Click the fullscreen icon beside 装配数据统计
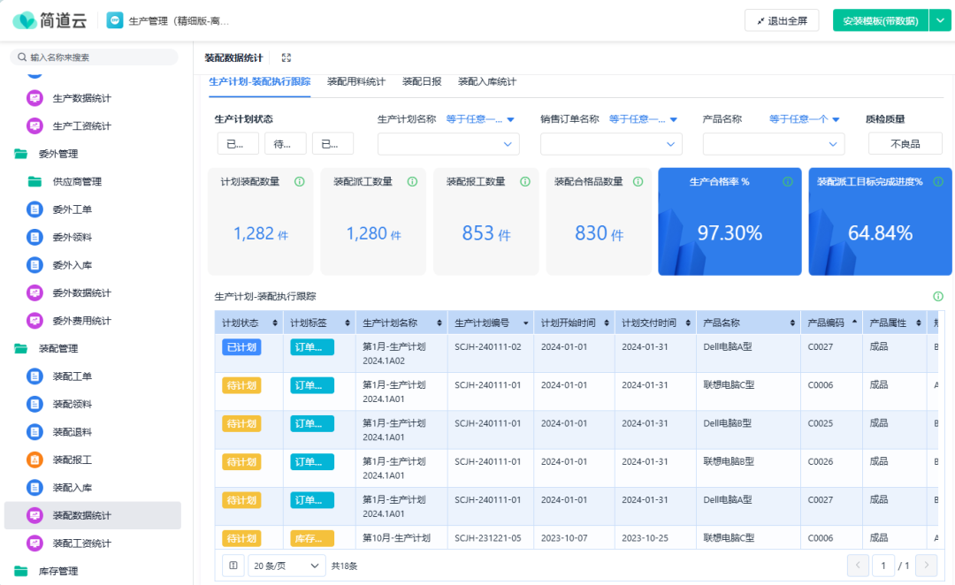 [286, 58]
